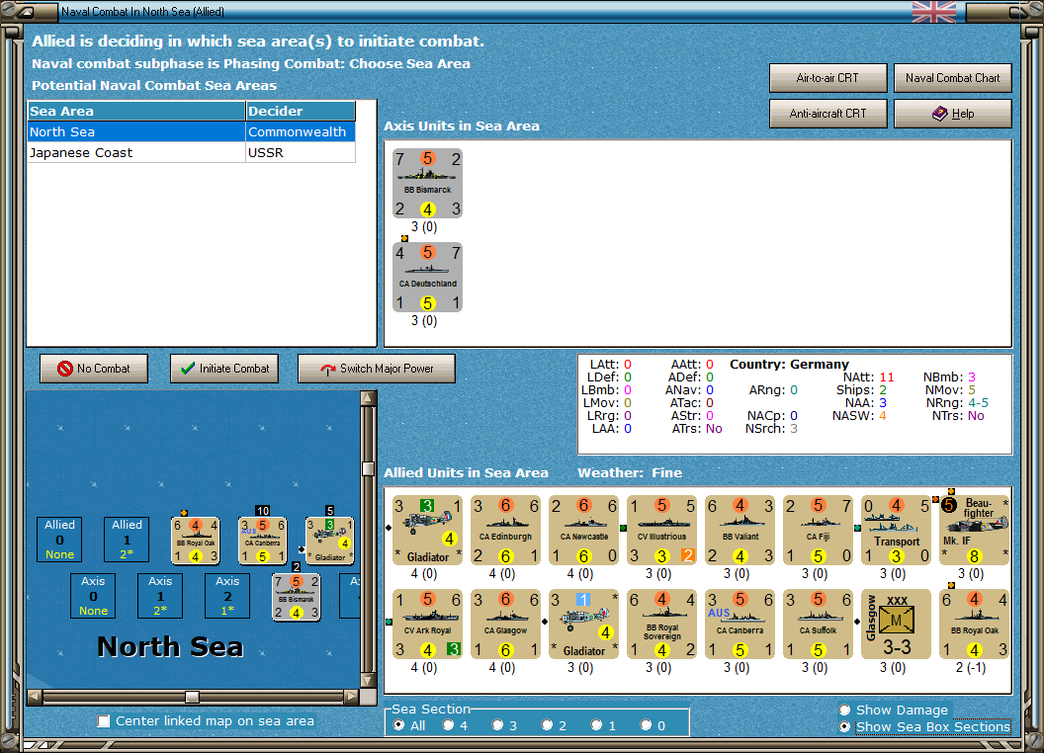Select the Glasgow 3-3 militia counter
Viewport: 1044px width, 753px height.
(896, 624)
